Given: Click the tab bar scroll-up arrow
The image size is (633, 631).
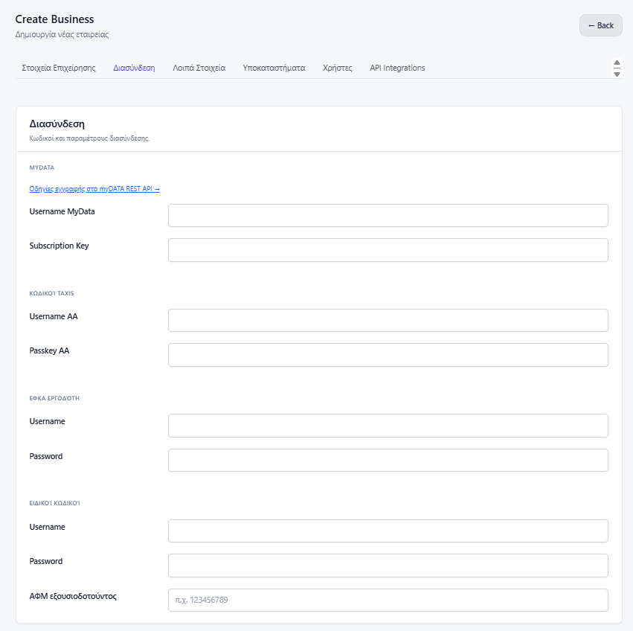Looking at the screenshot, I should coord(617,63).
